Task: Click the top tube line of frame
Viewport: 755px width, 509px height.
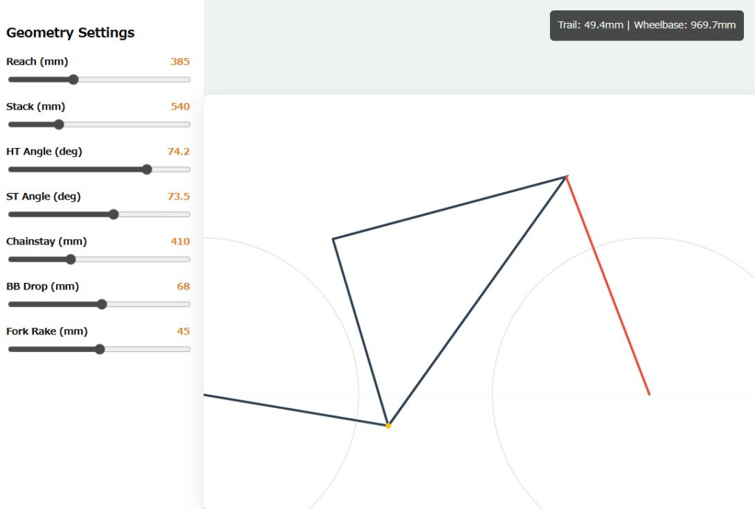Action: (x=450, y=208)
